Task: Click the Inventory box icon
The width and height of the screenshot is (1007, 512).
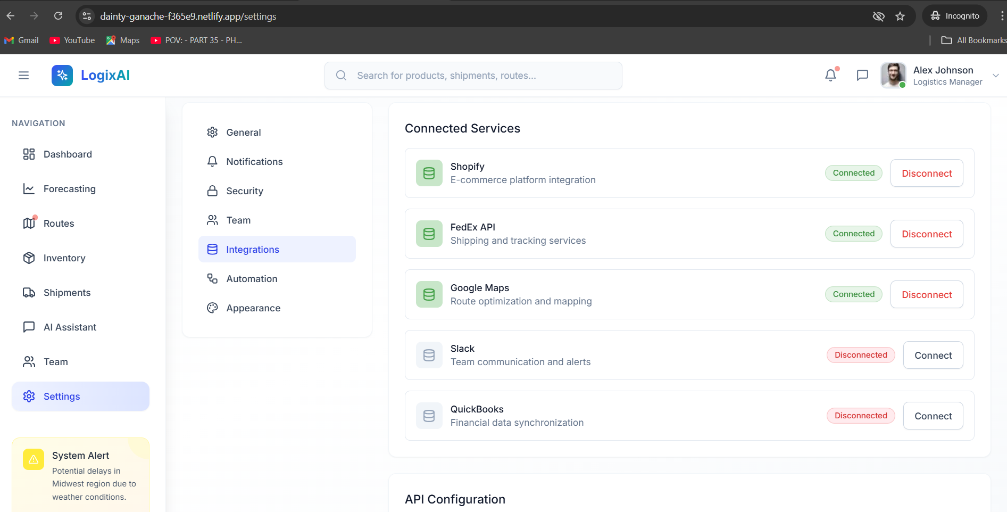Action: click(29, 258)
